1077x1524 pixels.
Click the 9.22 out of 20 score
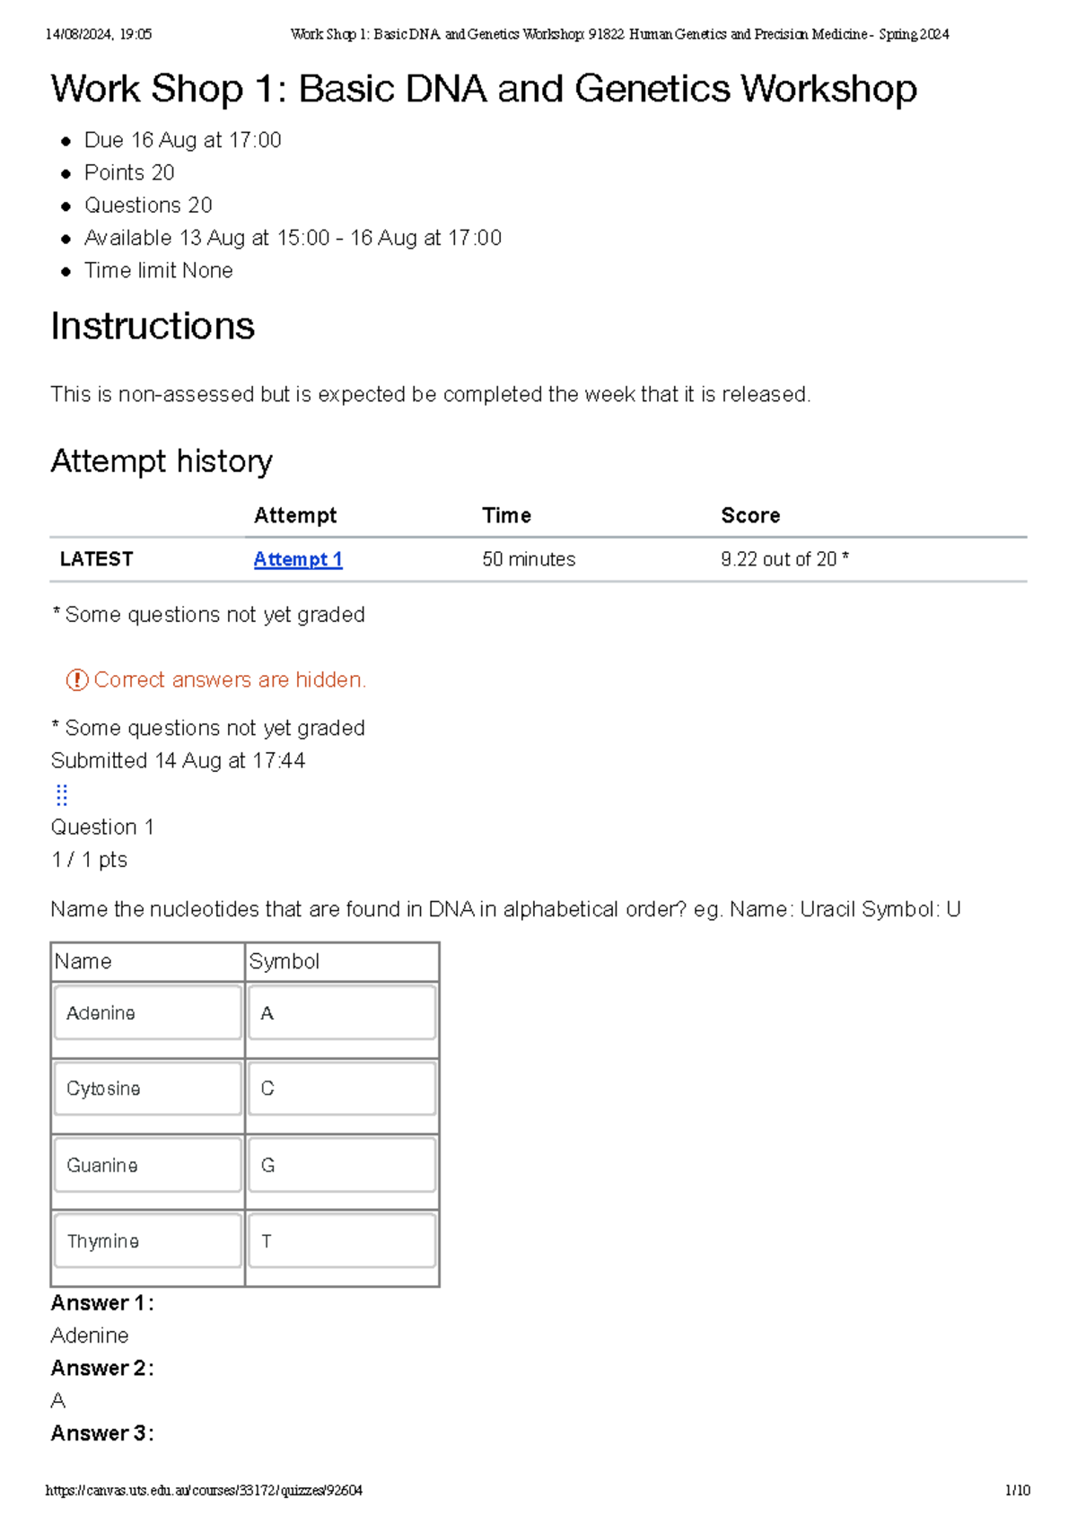784,559
